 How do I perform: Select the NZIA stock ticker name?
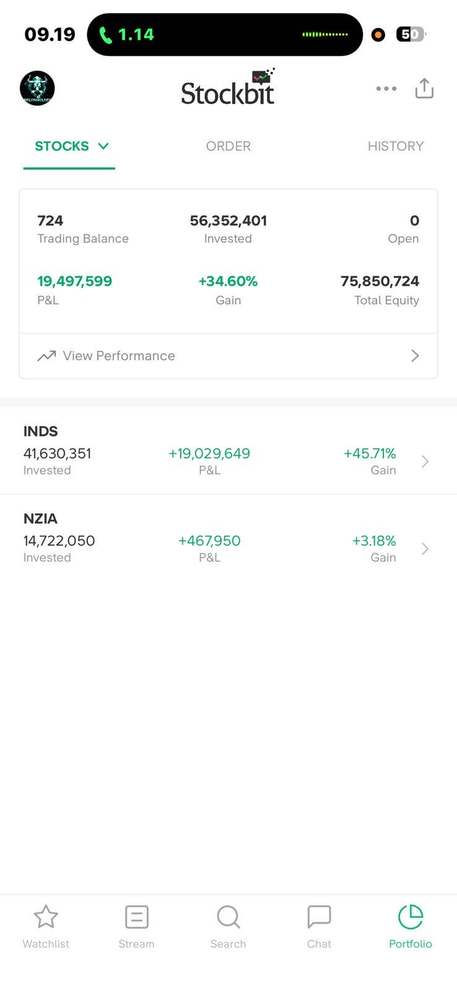(41, 519)
